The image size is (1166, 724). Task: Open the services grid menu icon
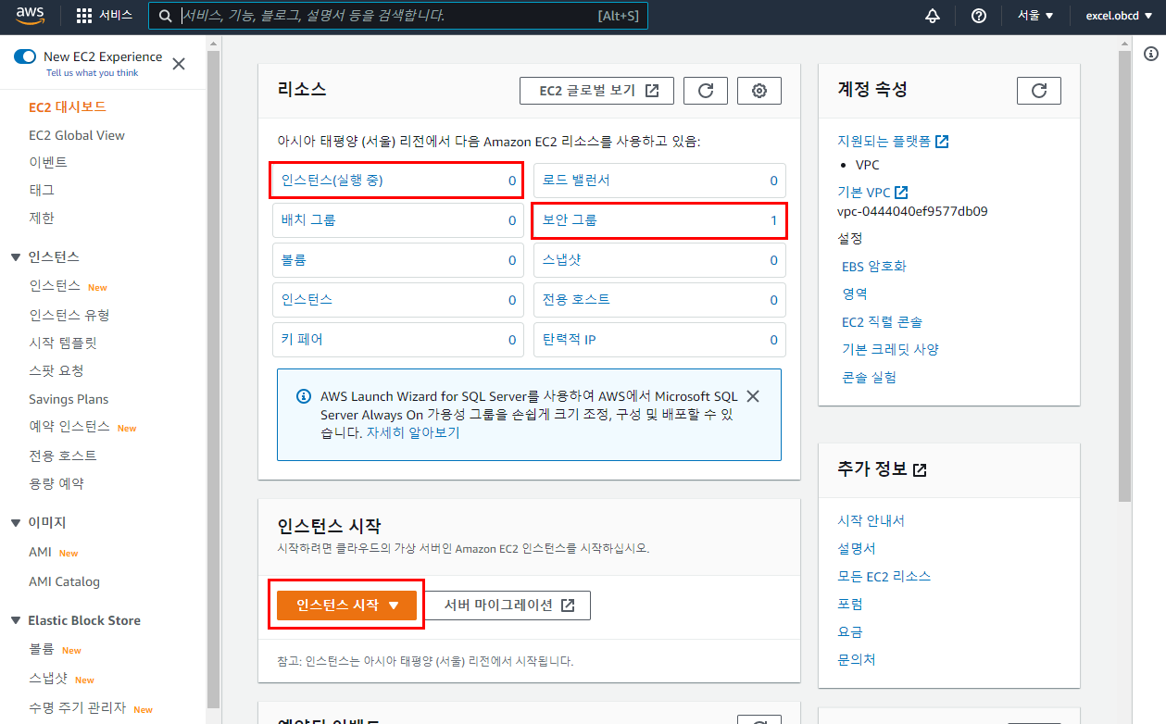(84, 16)
